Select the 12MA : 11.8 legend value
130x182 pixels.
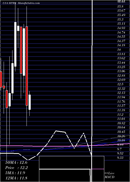coord(16,178)
